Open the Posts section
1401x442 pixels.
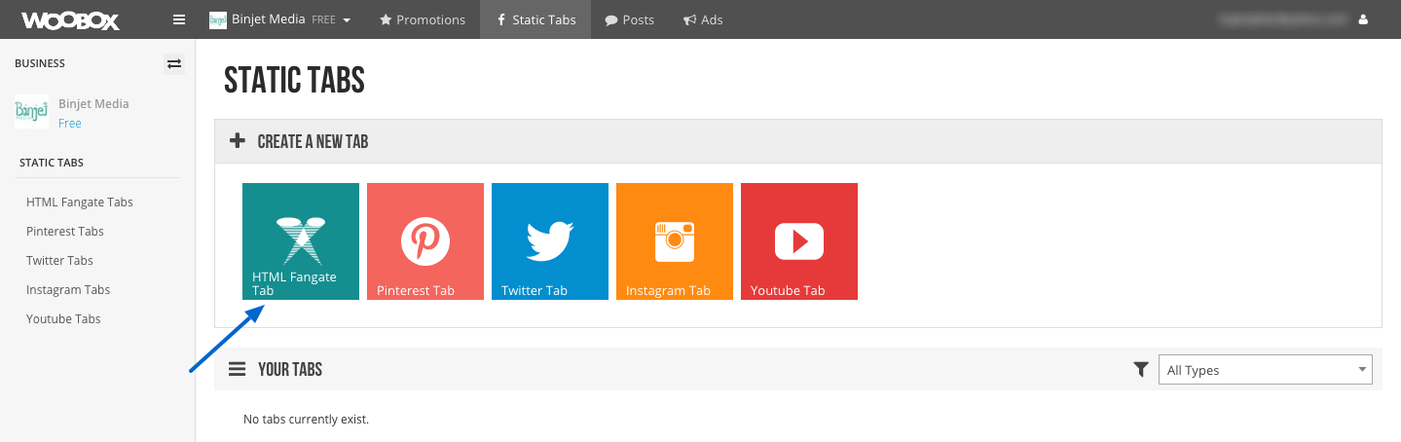pyautogui.click(x=629, y=19)
